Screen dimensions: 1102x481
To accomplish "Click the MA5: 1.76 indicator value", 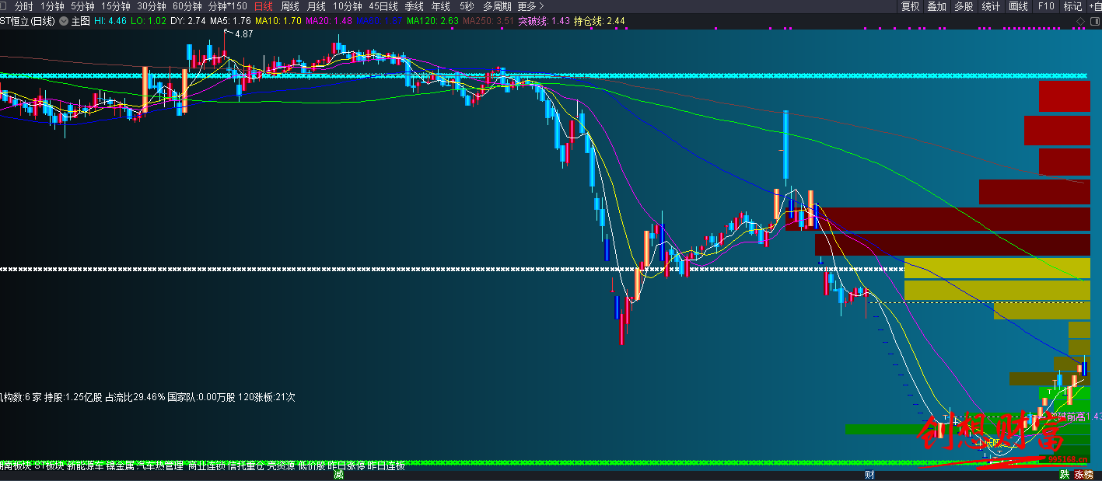I will tap(230, 21).
